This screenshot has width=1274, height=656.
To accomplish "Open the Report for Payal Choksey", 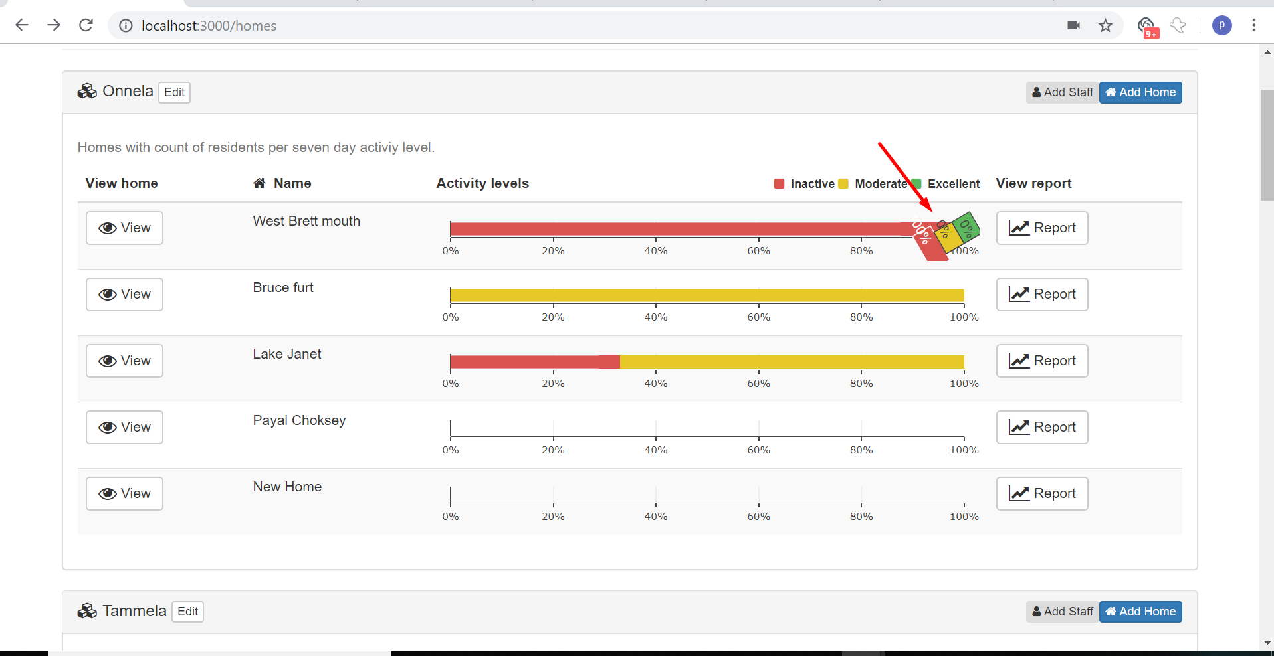I will tap(1041, 427).
